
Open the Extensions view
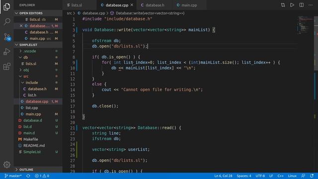point(6,66)
